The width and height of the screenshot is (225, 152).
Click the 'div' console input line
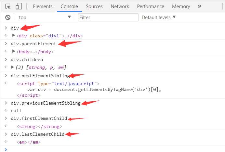pyautogui.click(x=15, y=28)
